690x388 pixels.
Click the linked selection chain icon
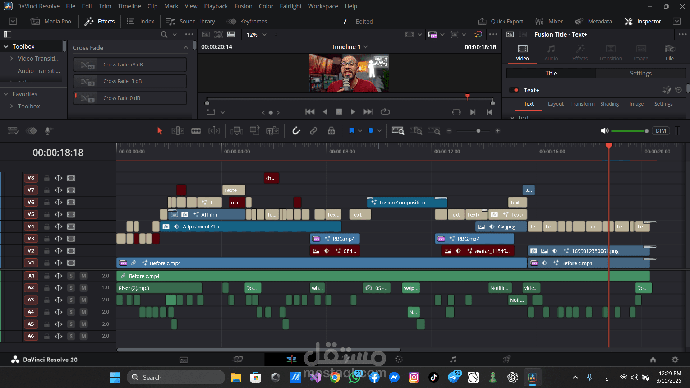pyautogui.click(x=313, y=131)
